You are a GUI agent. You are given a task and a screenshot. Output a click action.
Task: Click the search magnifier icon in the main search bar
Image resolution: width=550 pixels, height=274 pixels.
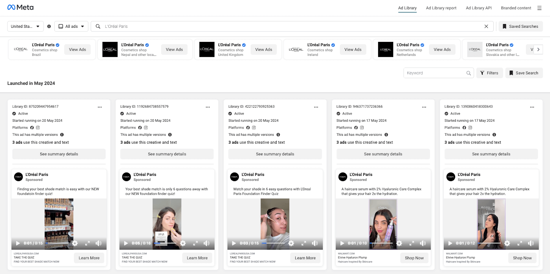[x=98, y=26]
